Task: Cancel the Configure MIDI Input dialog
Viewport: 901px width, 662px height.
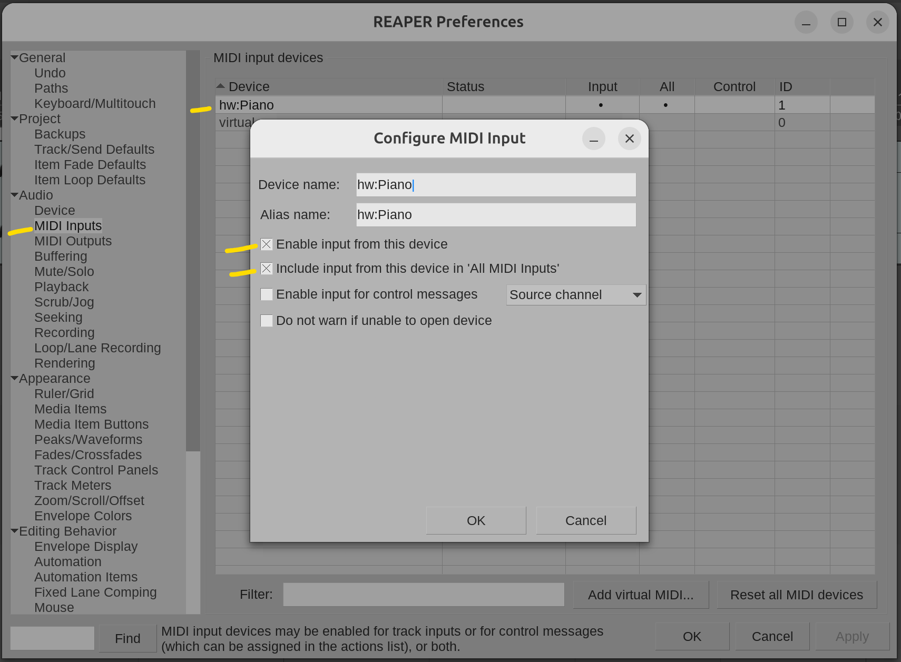Action: coord(586,520)
